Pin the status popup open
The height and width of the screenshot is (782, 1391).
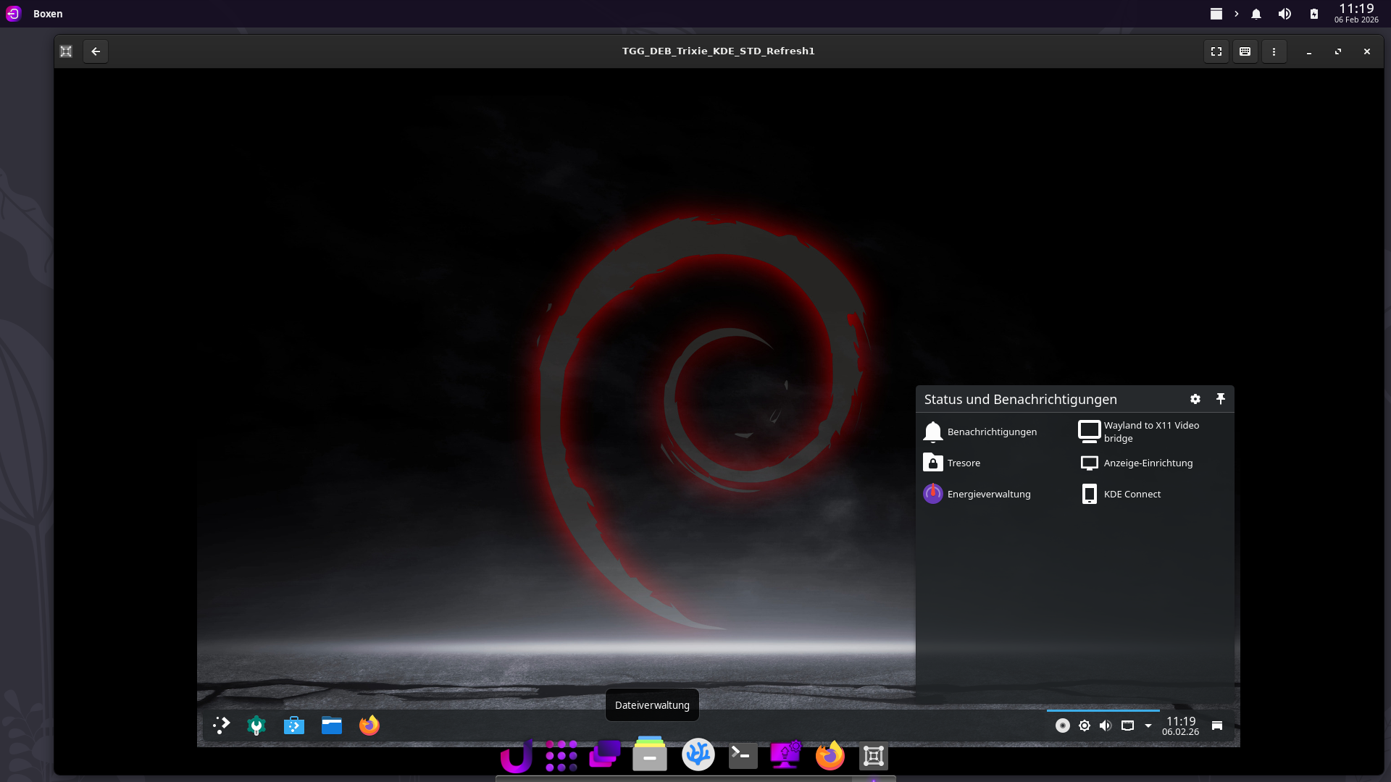1220,399
